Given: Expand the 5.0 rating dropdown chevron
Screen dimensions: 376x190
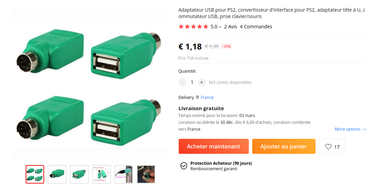Looking at the screenshot, I should tap(220, 27).
